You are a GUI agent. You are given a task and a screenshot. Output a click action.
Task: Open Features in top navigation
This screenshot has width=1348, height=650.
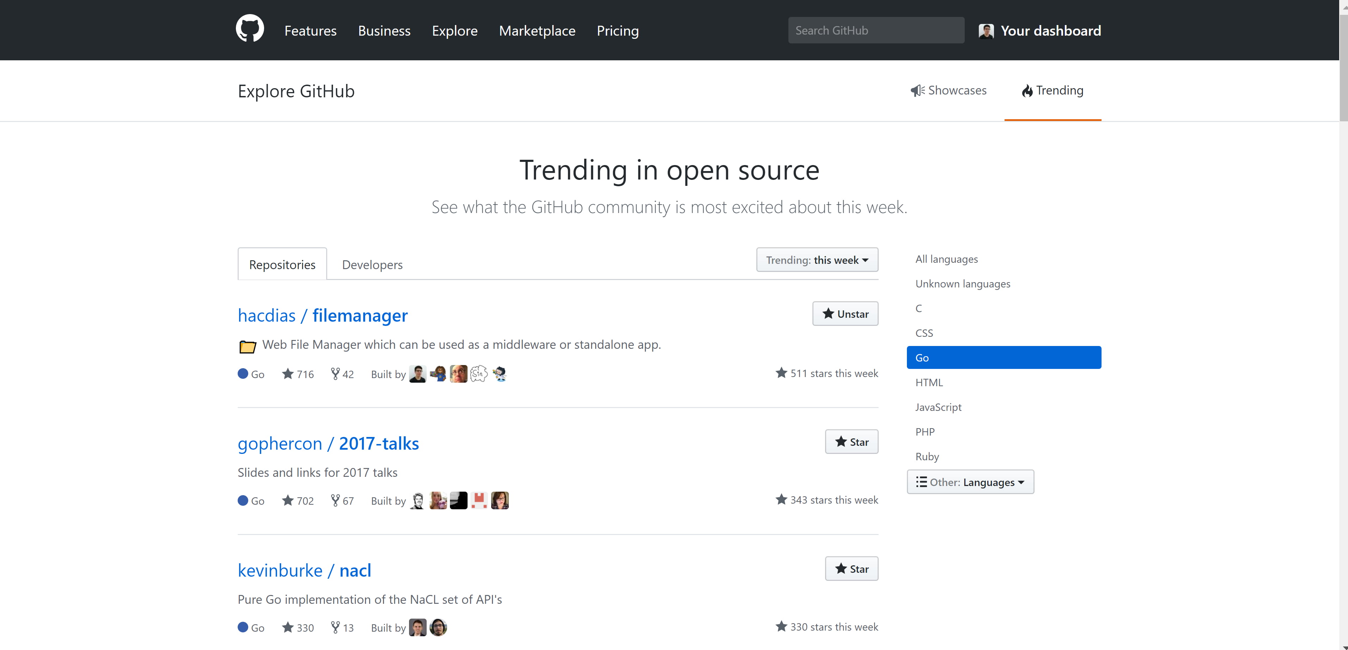[310, 30]
